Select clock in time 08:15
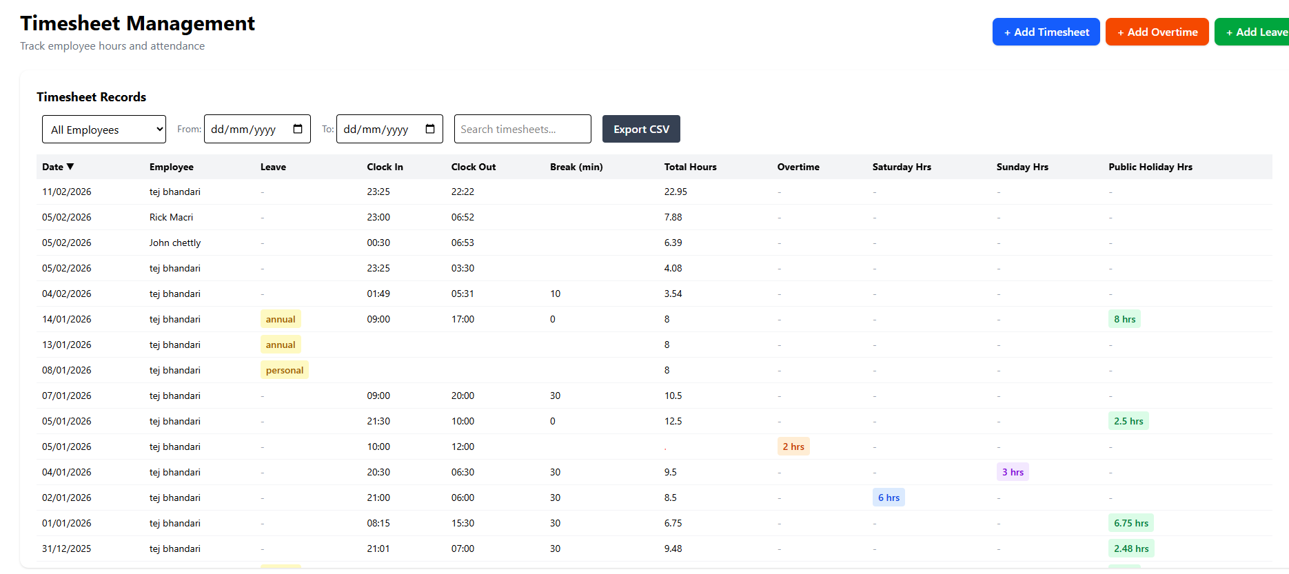 pyautogui.click(x=378, y=523)
